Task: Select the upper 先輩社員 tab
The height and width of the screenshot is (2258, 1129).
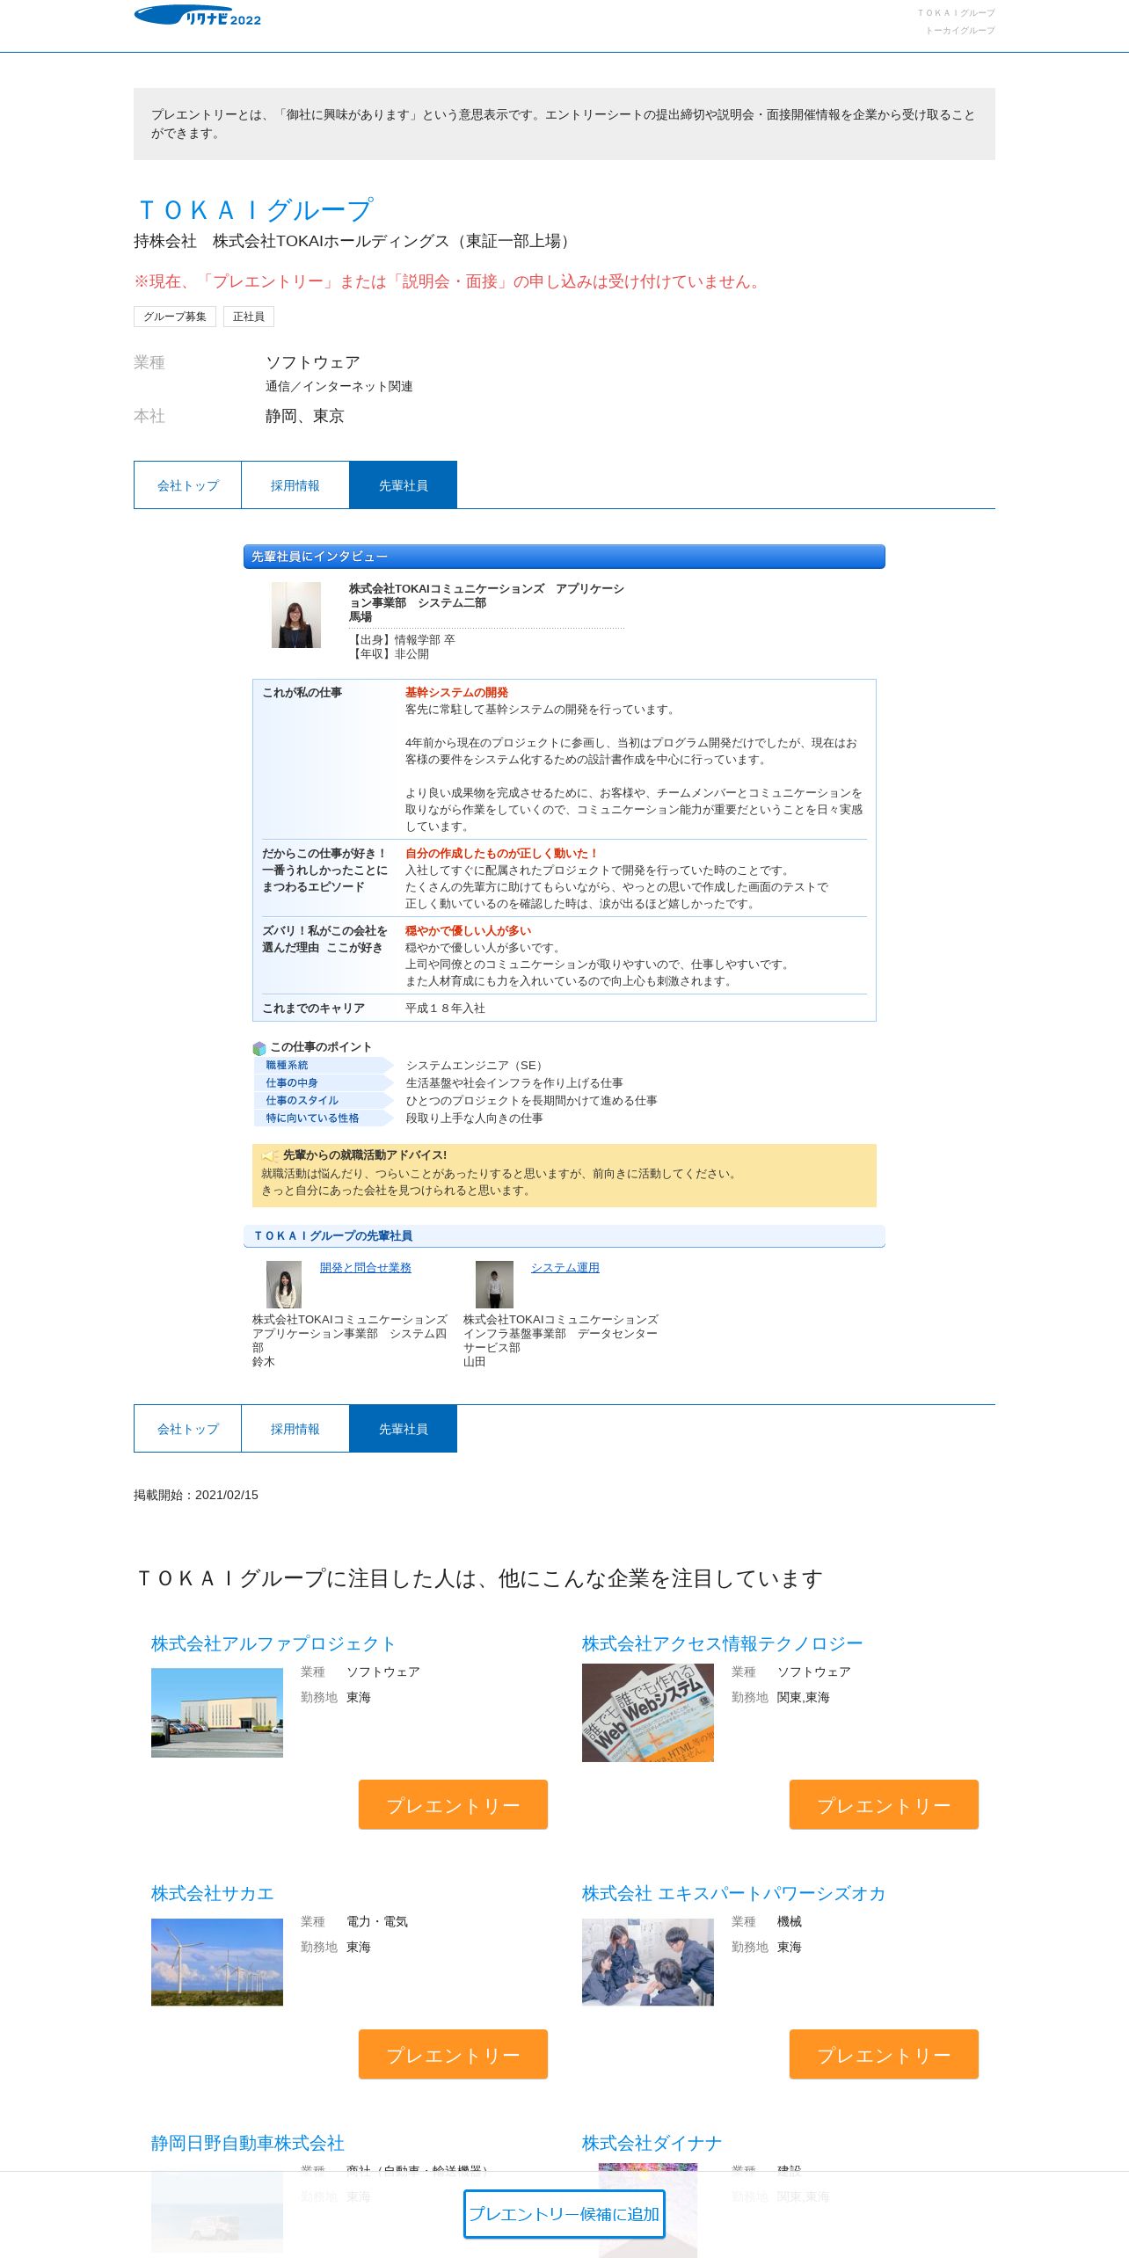Action: click(404, 485)
